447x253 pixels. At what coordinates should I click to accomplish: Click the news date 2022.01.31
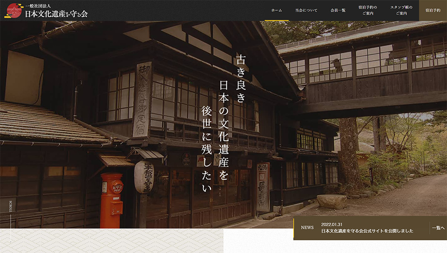[332, 223]
